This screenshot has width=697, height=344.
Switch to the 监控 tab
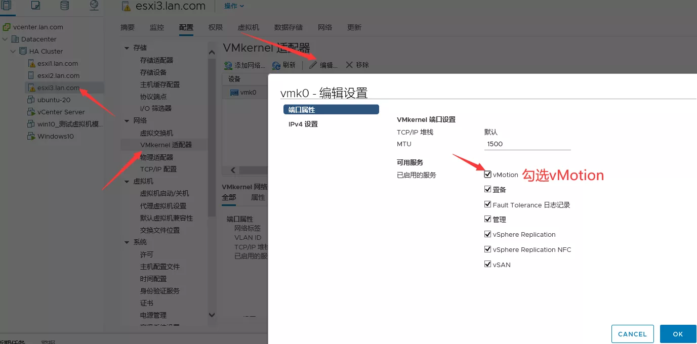pyautogui.click(x=157, y=27)
